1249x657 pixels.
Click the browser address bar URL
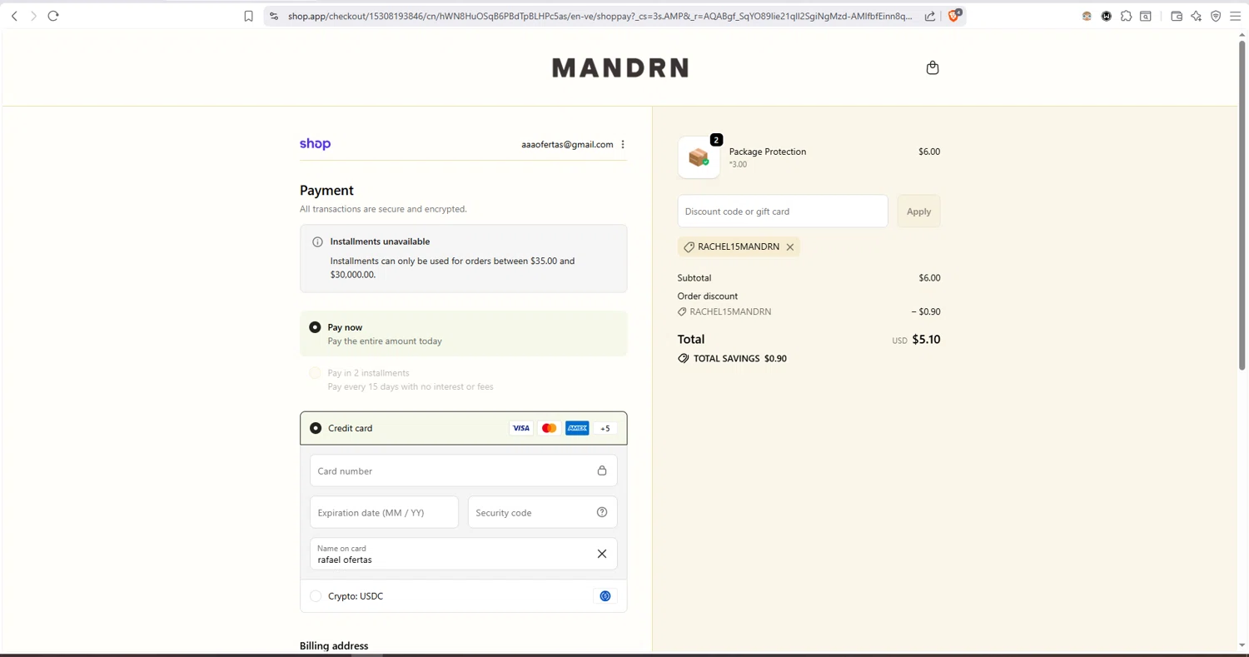600,16
